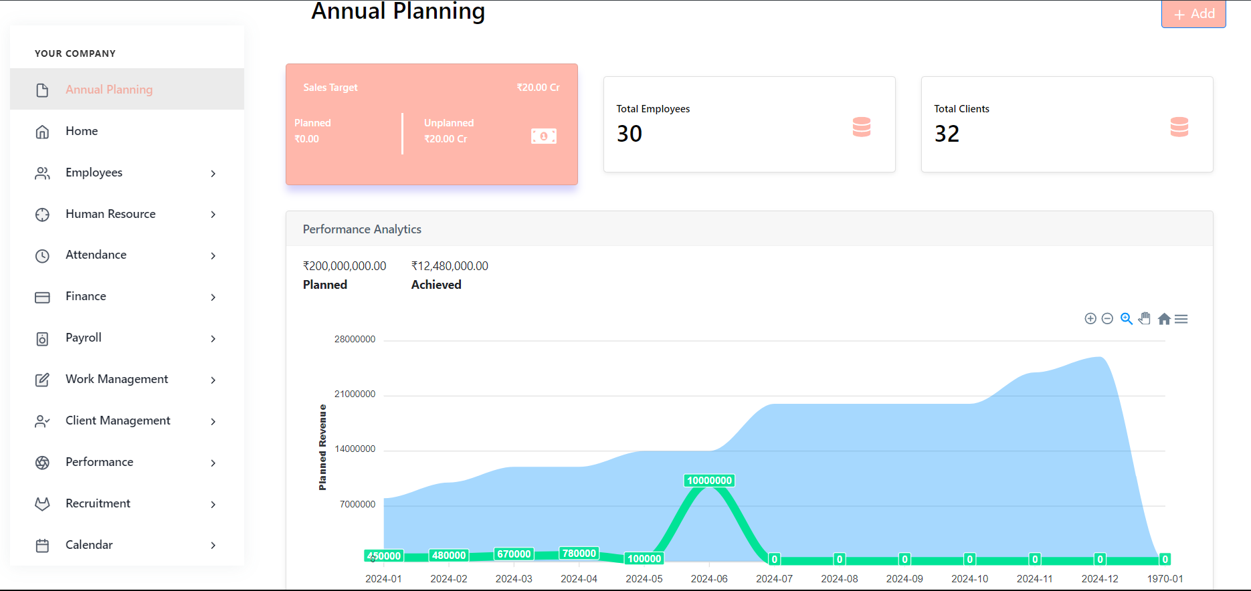
Task: Click the chart zoom in plus icon
Action: [1090, 318]
